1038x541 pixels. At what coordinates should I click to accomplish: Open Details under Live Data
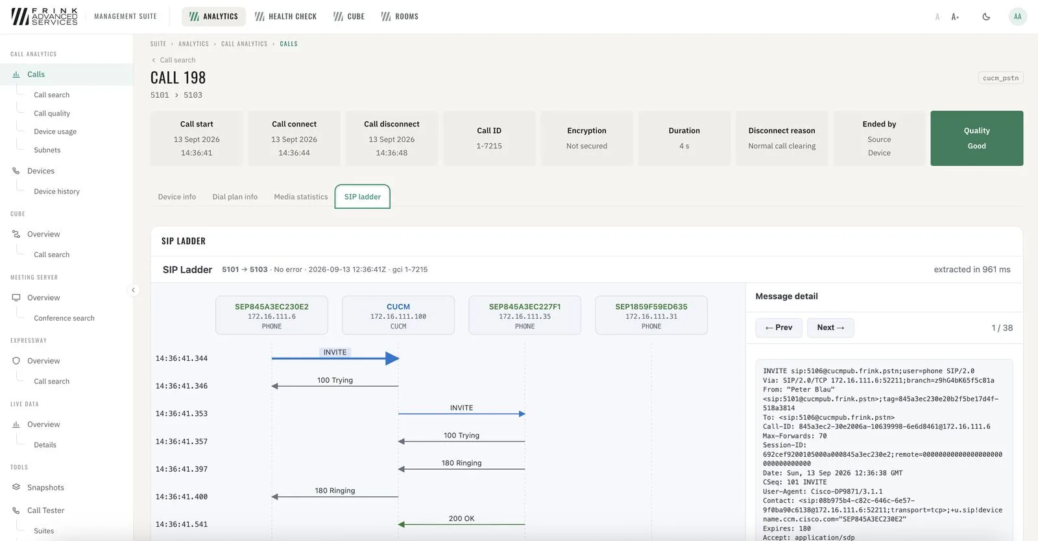coord(45,444)
